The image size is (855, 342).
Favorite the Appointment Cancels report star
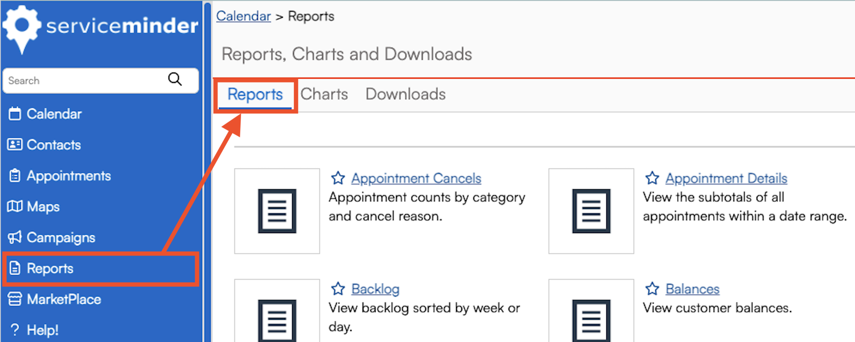338,178
